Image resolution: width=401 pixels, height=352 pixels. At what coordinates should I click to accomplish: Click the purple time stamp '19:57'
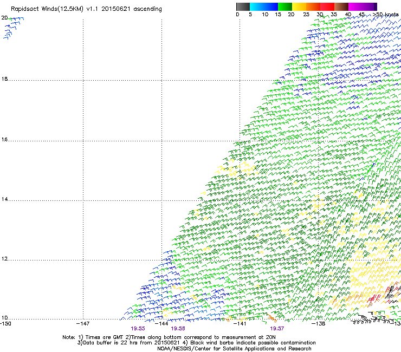[277, 329]
